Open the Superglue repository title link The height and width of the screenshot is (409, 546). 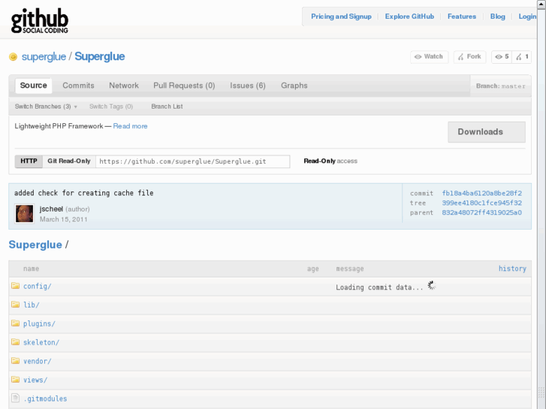[x=100, y=56]
